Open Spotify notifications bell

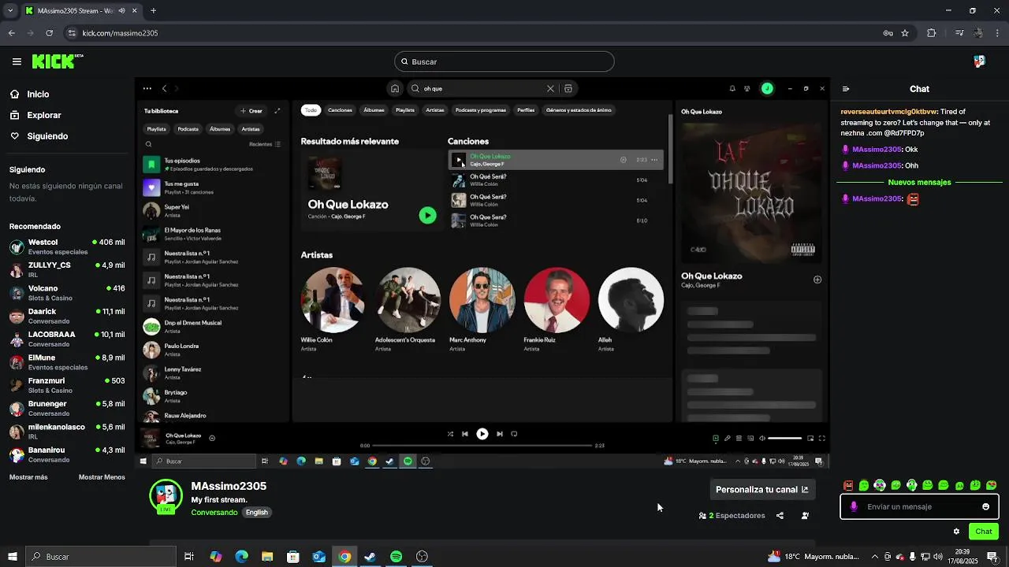pos(732,89)
